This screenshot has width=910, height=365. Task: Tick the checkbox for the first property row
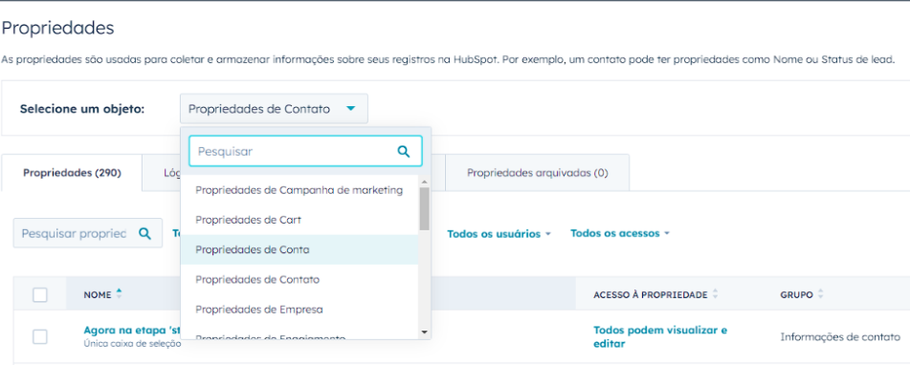[x=39, y=336]
